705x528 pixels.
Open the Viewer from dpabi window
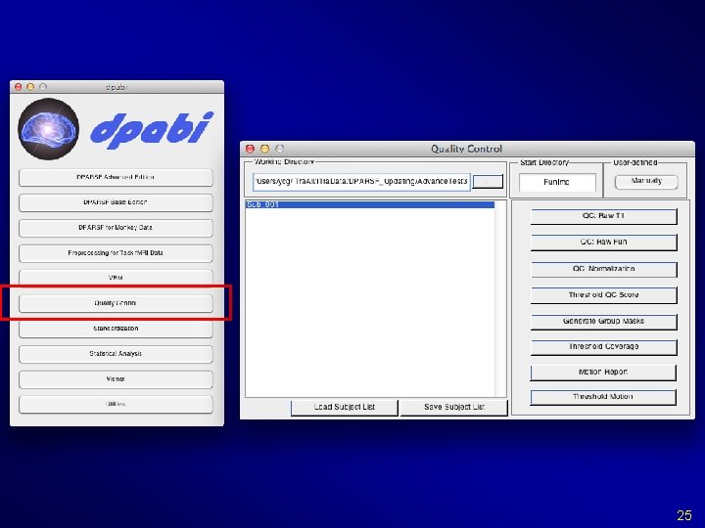click(x=116, y=379)
